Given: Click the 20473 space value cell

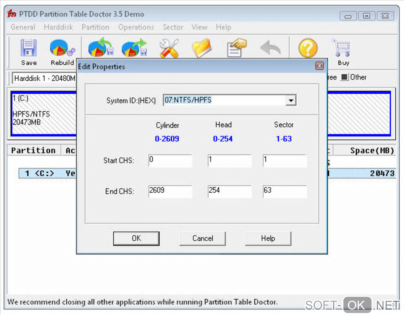Looking at the screenshot, I should pos(382,174).
